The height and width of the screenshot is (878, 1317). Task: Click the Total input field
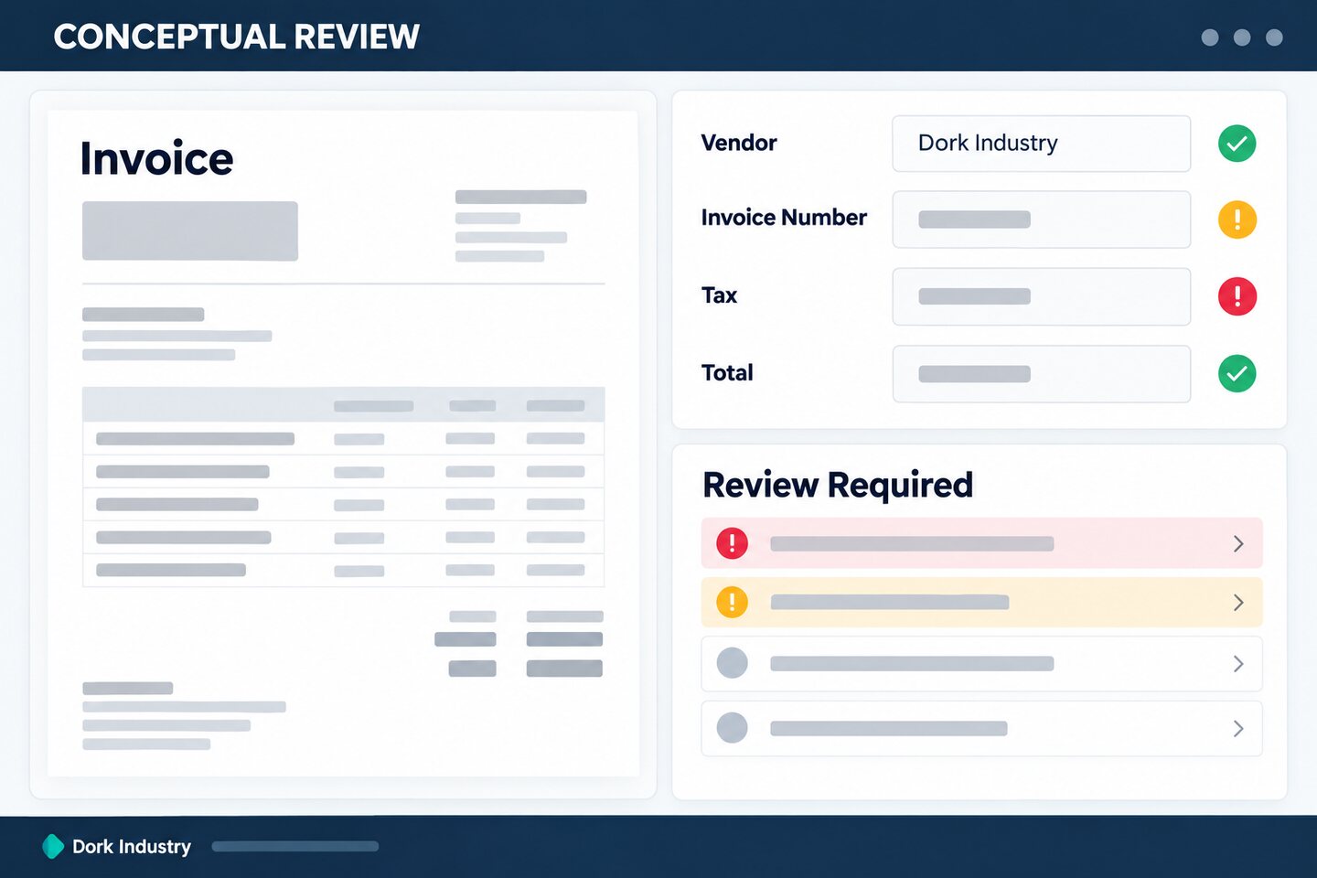coord(1041,373)
